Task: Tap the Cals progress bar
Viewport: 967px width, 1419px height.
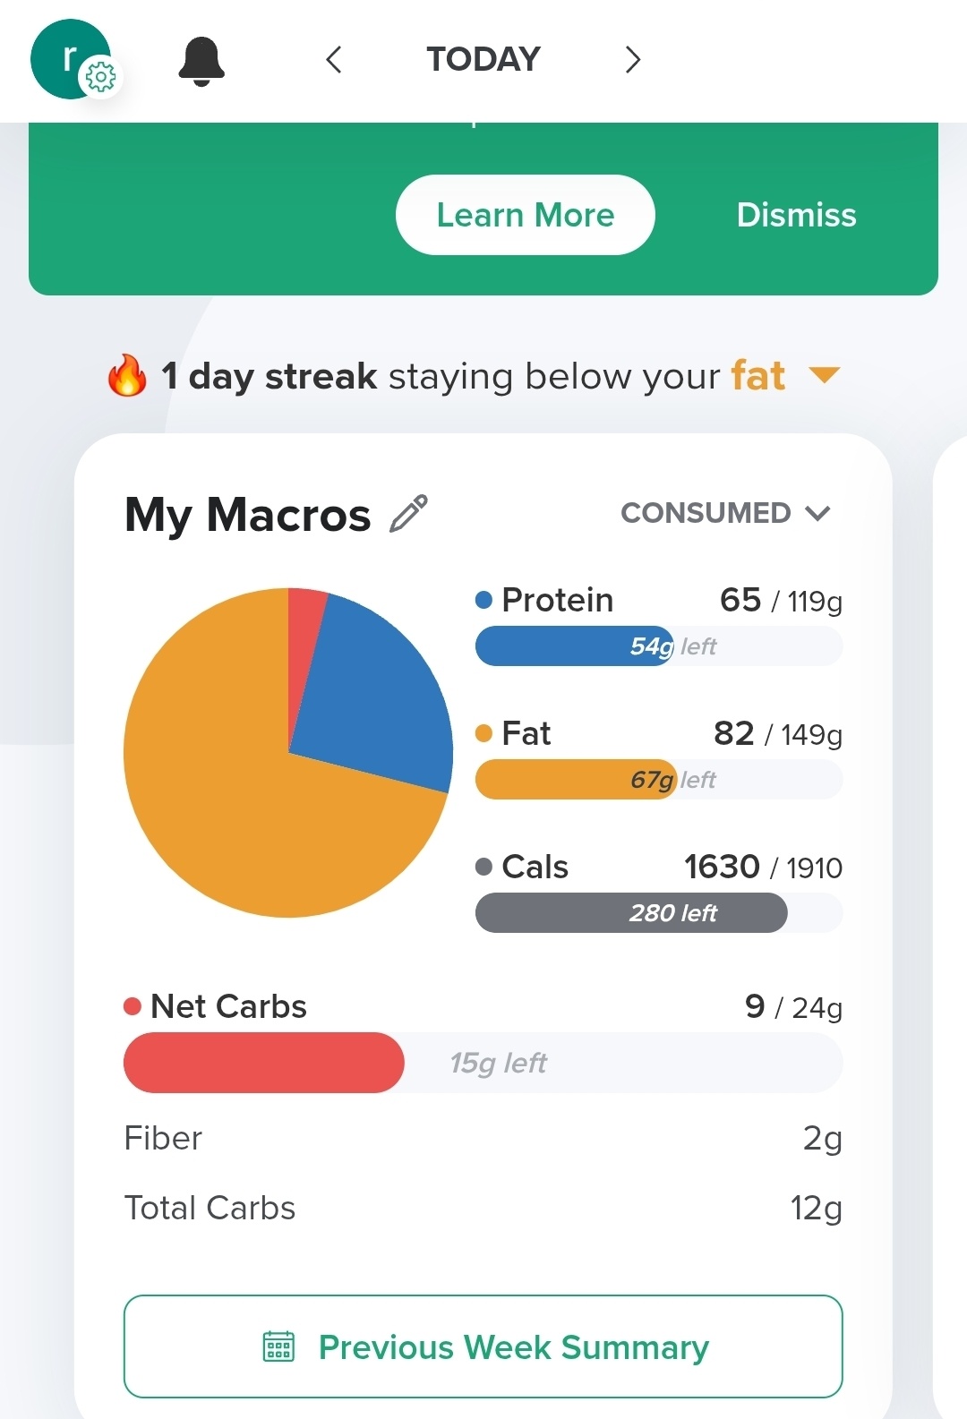Action: click(x=659, y=913)
